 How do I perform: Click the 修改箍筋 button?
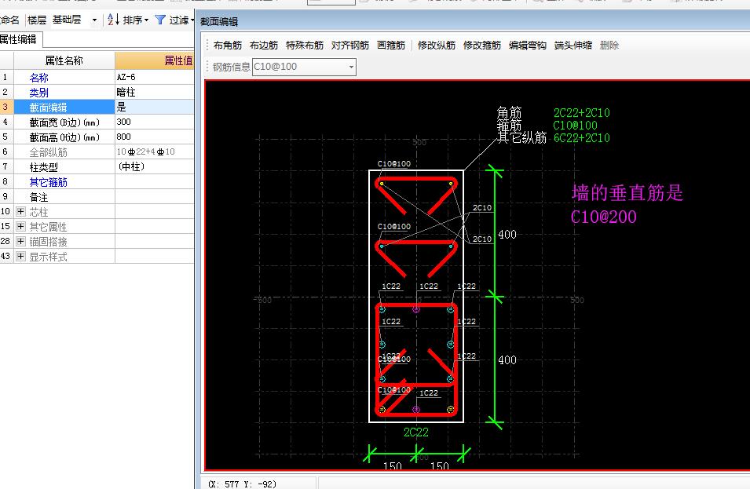(x=481, y=46)
